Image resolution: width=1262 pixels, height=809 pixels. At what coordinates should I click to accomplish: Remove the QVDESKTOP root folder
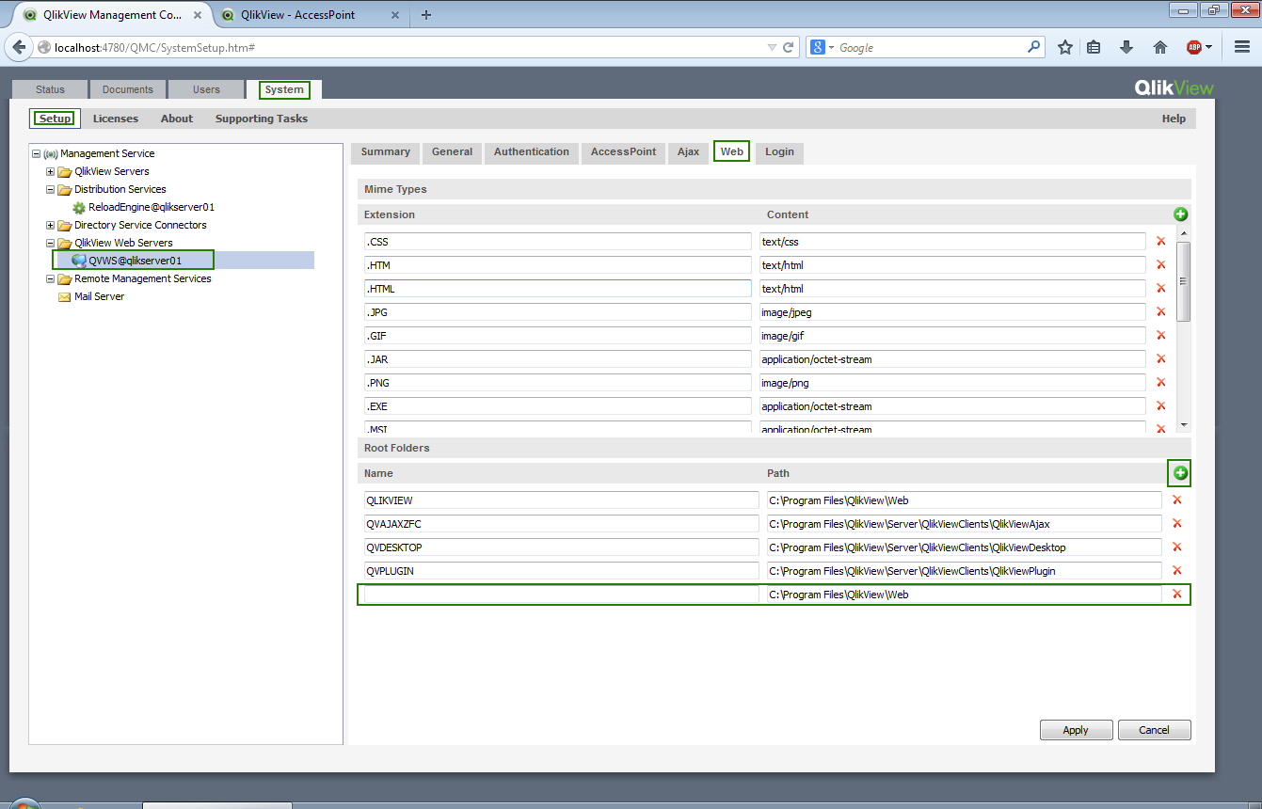click(x=1176, y=547)
